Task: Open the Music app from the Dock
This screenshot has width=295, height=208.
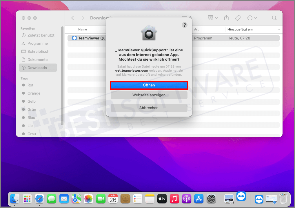Action: click(174, 199)
